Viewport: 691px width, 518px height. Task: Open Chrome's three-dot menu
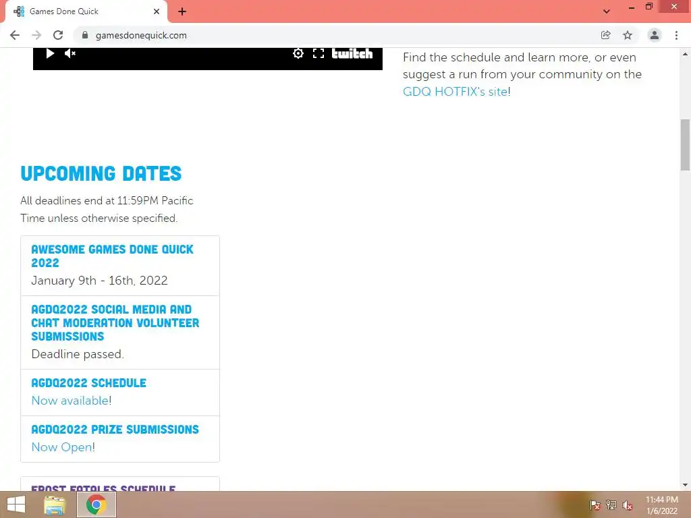(676, 35)
